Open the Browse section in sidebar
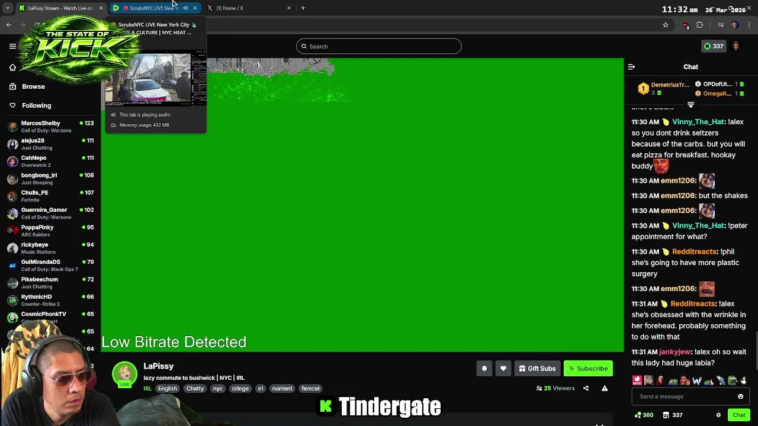 pyautogui.click(x=33, y=86)
